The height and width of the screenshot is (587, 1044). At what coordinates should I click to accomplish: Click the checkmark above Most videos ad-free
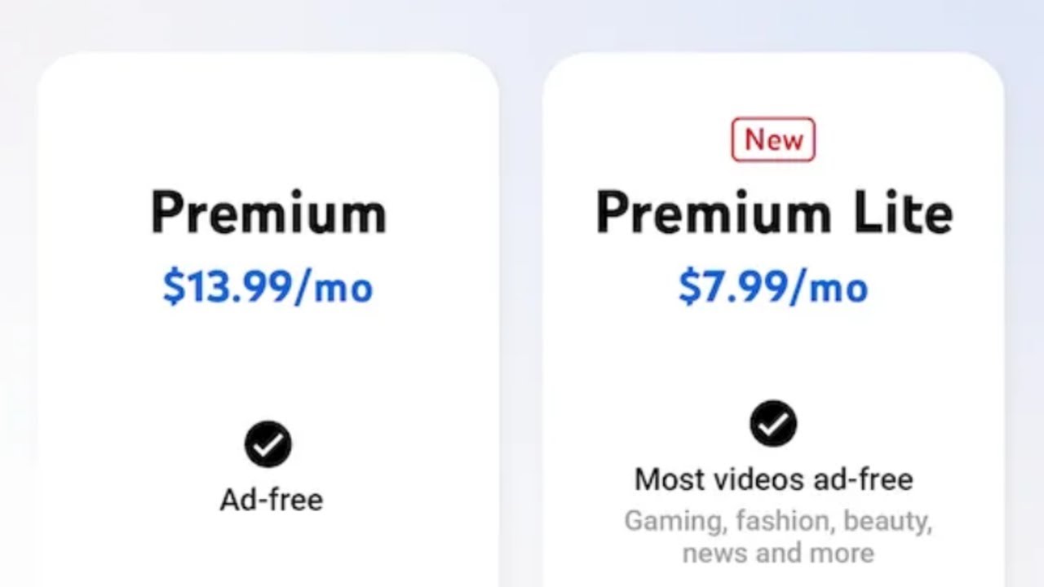click(x=773, y=423)
